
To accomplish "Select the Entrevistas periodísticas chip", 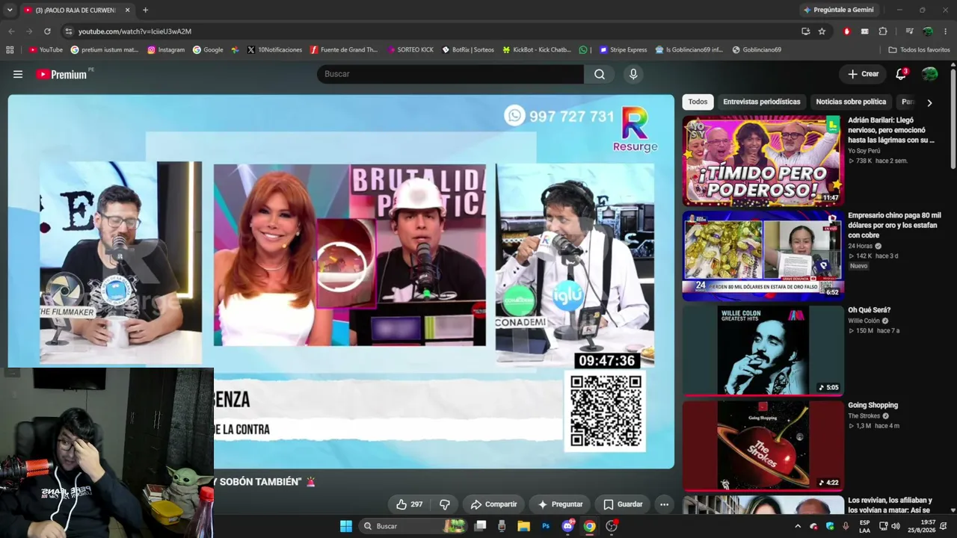I will click(761, 102).
